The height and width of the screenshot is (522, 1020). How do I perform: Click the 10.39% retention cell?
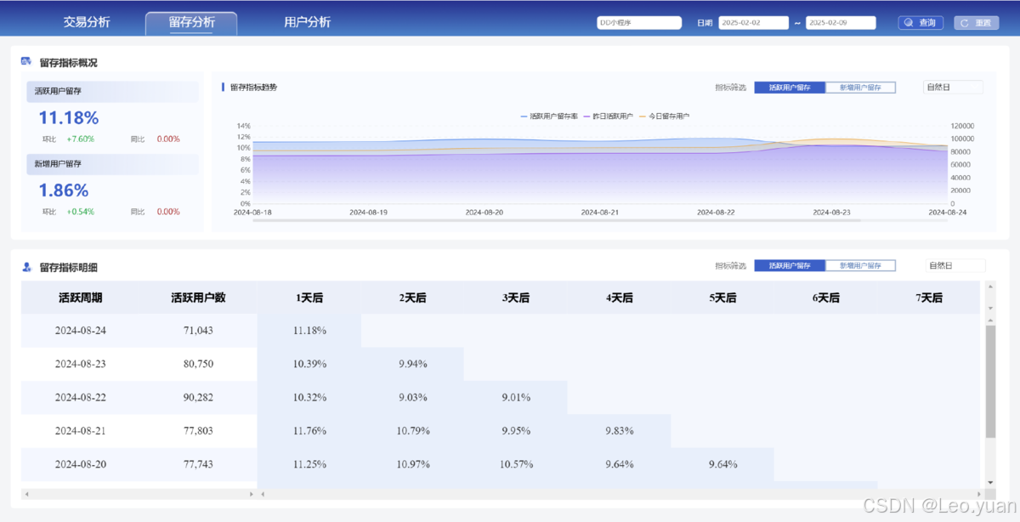pos(309,364)
